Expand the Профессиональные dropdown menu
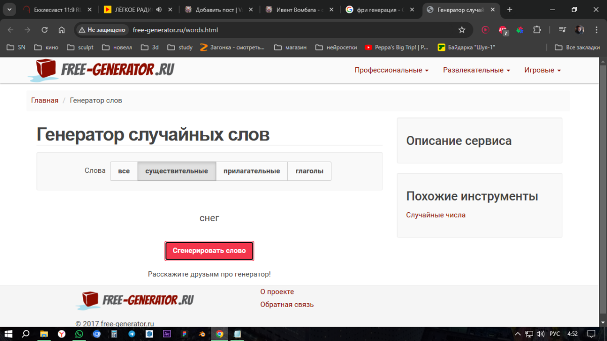Viewport: 607px width, 341px height. [x=392, y=70]
